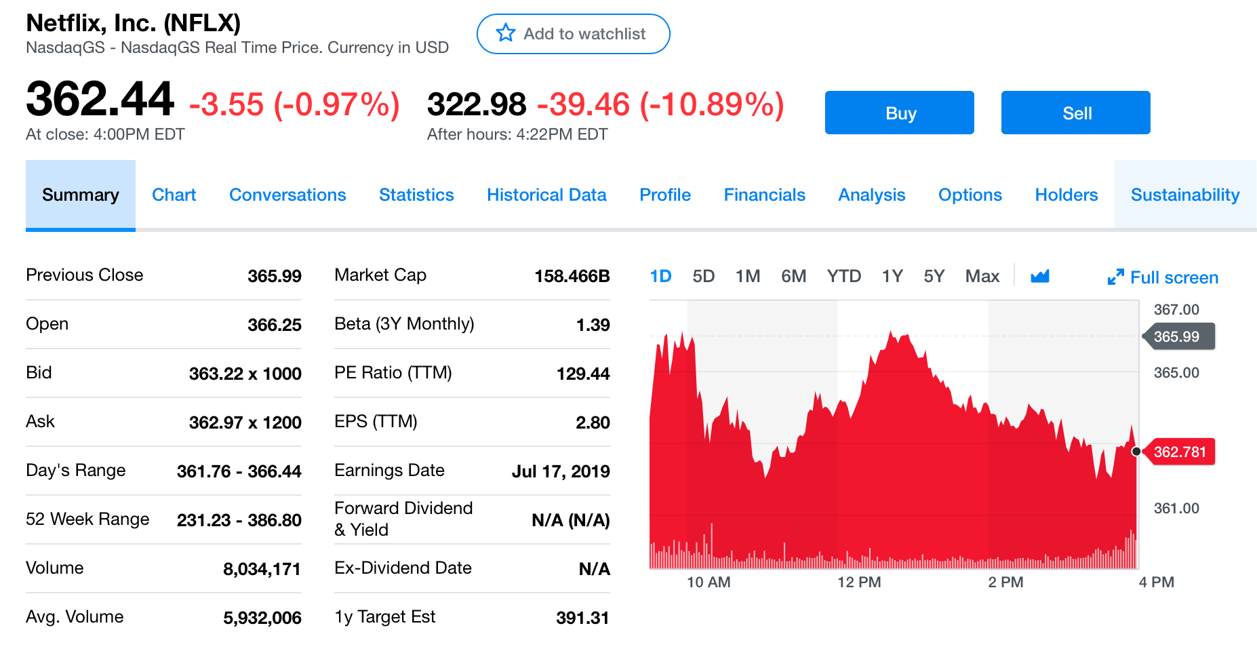Click the 362.781 current price marker
This screenshot has height=651, width=1257.
pos(1180,452)
